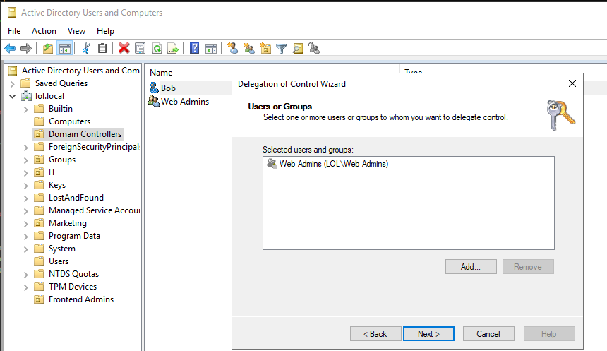This screenshot has width=607, height=351.
Task: Click the Create new group icon
Action: coord(249,49)
